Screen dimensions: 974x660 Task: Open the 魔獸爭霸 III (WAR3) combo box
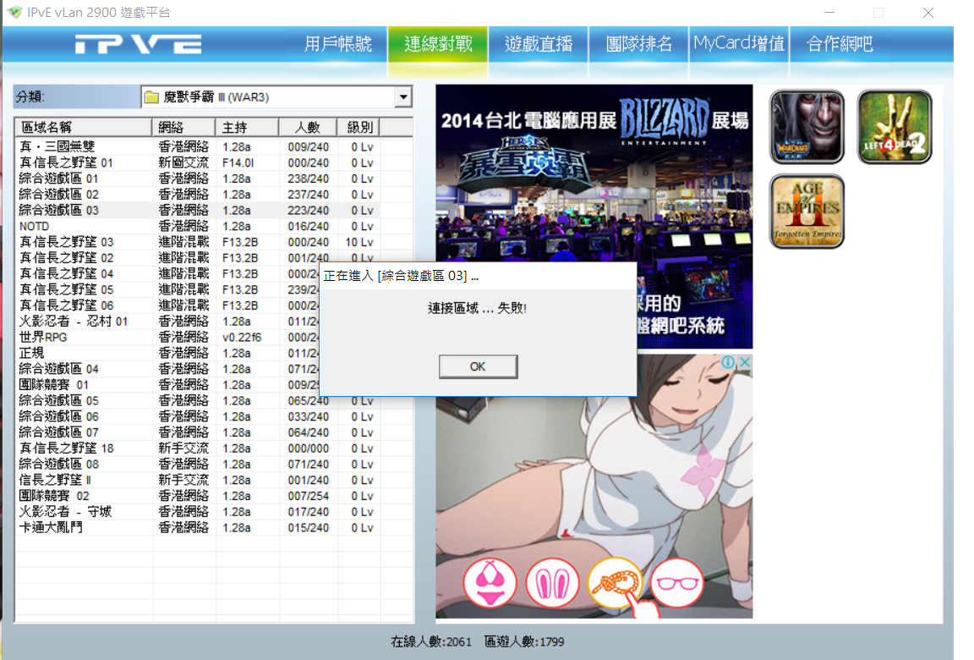pyautogui.click(x=269, y=97)
